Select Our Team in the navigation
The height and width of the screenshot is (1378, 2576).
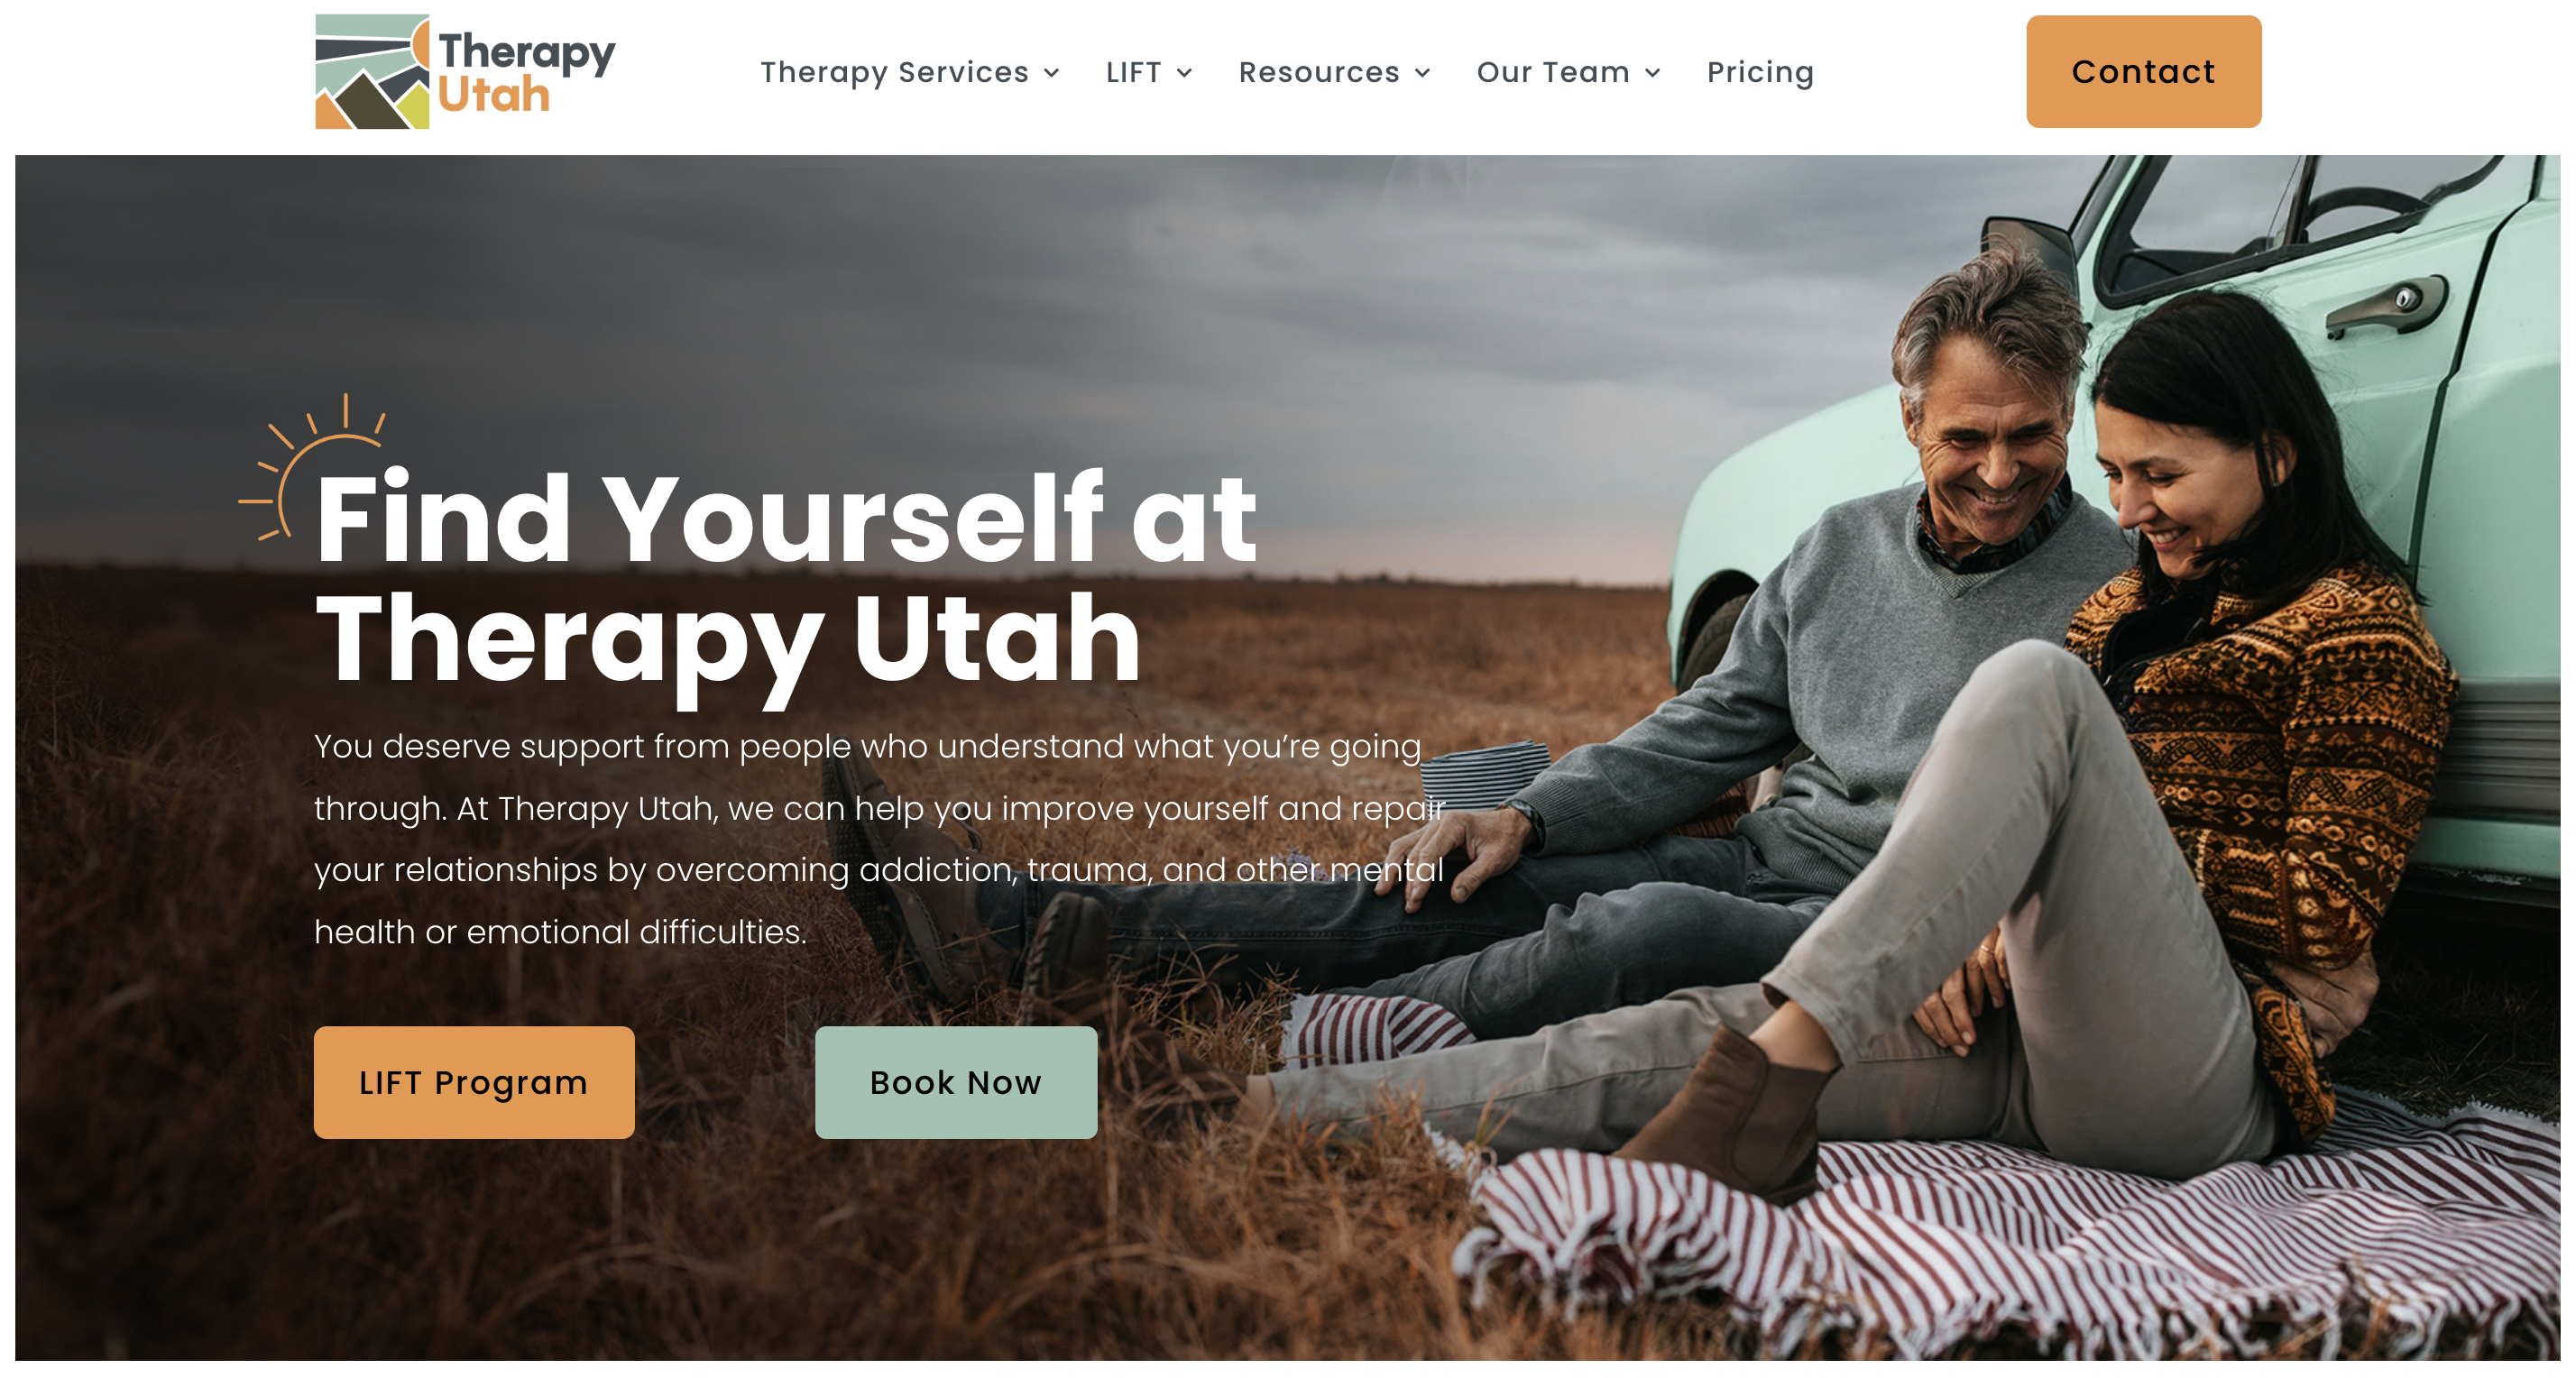(x=1553, y=73)
